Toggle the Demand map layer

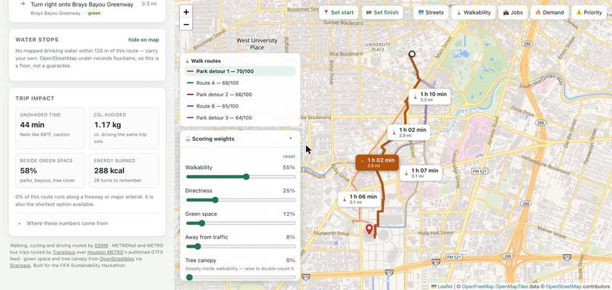click(x=550, y=12)
